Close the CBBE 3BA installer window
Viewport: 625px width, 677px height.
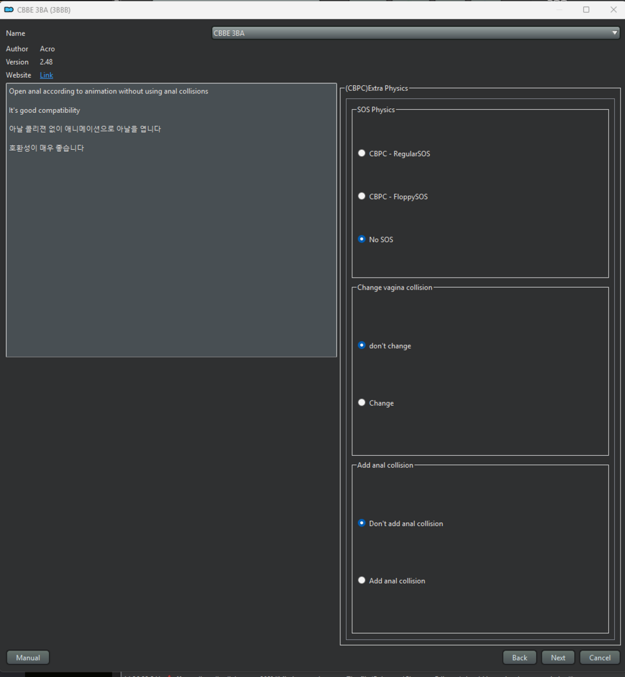[x=613, y=9]
